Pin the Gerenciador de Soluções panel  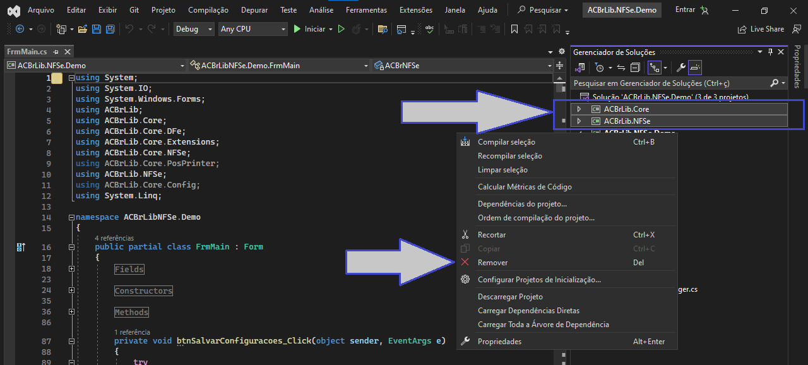[771, 52]
